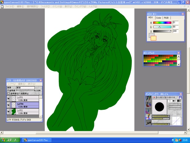Open the 表示(V) menu in main menu bar

point(68,7)
